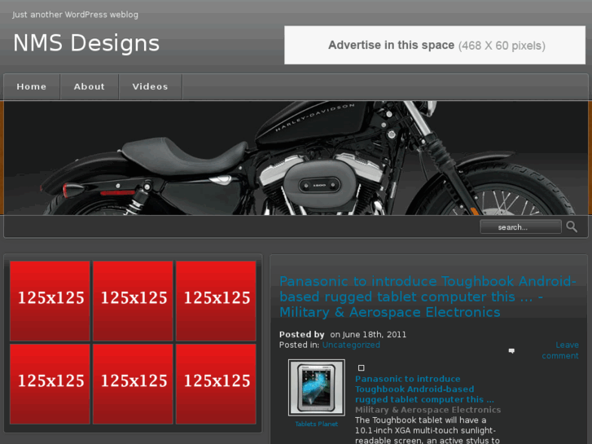The width and height of the screenshot is (592, 444).
Task: Open the Home menu item
Action: (31, 86)
